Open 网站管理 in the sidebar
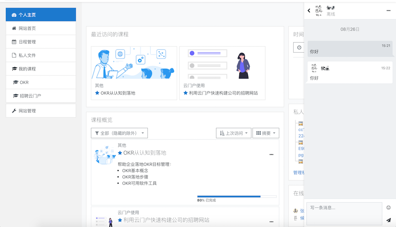The height and width of the screenshot is (227, 396). point(41,110)
